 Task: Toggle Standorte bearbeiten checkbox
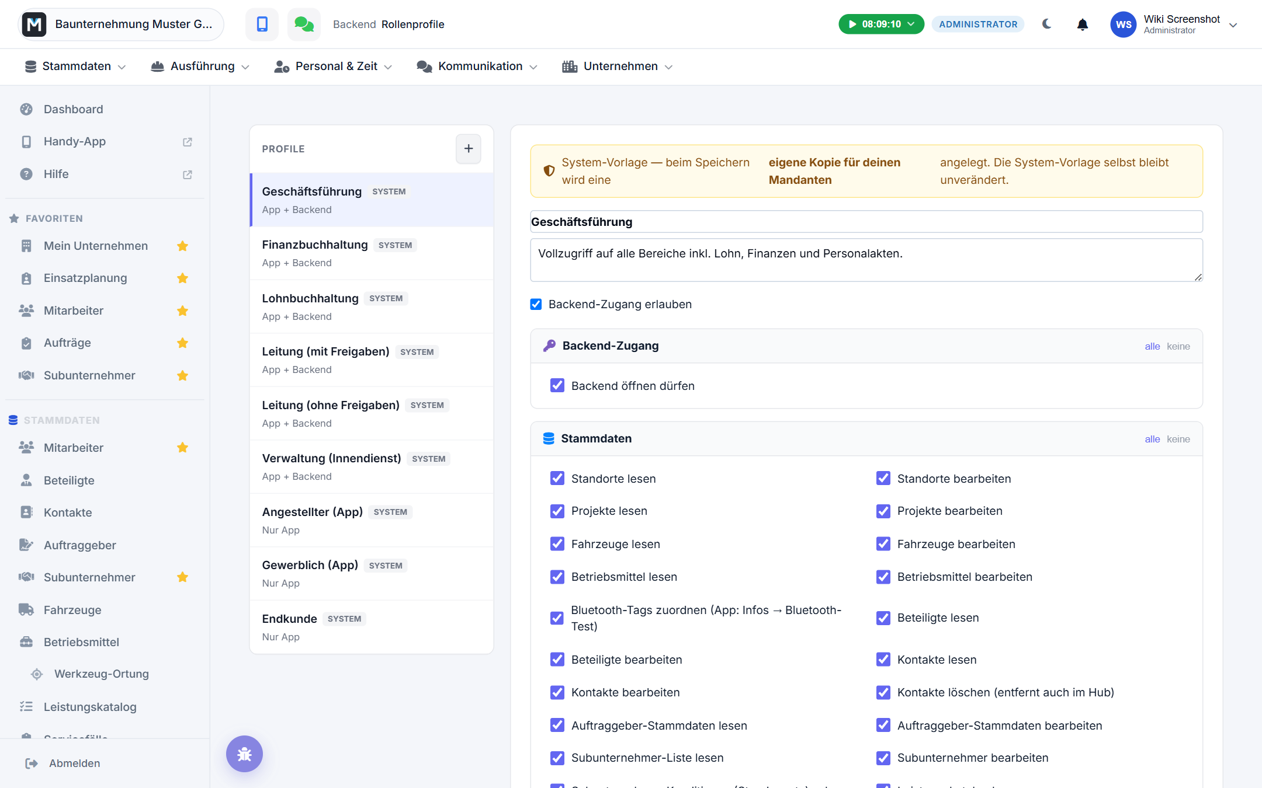pos(883,478)
